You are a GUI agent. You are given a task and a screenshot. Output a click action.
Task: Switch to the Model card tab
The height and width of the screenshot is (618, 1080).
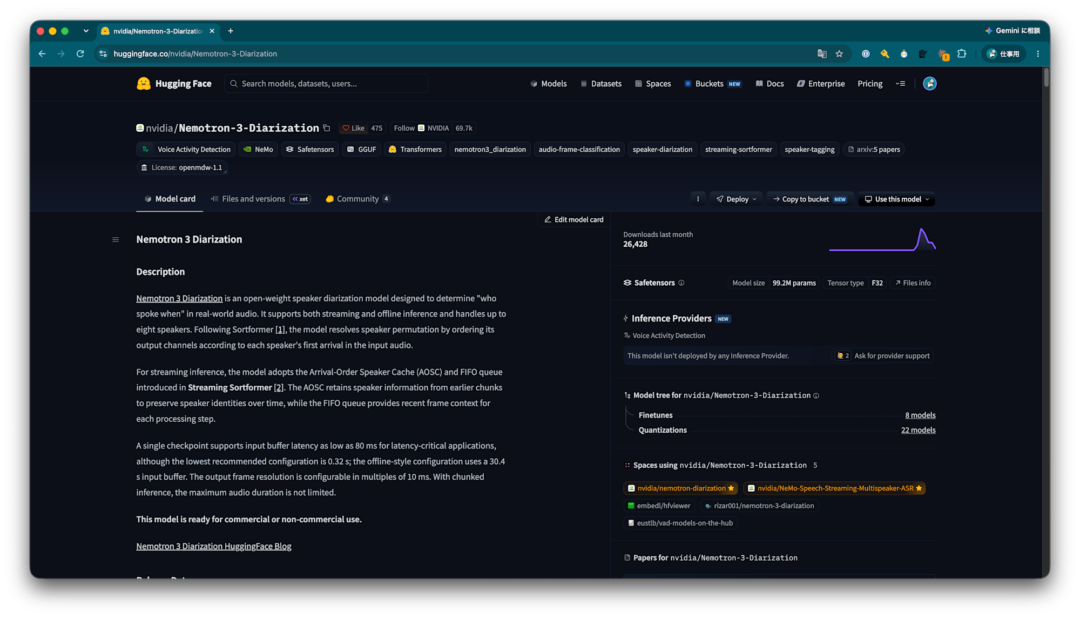(x=170, y=199)
